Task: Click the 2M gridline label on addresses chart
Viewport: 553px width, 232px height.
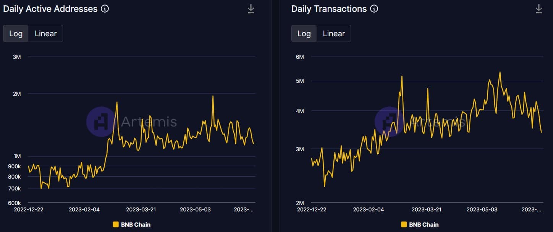Action: click(x=17, y=94)
